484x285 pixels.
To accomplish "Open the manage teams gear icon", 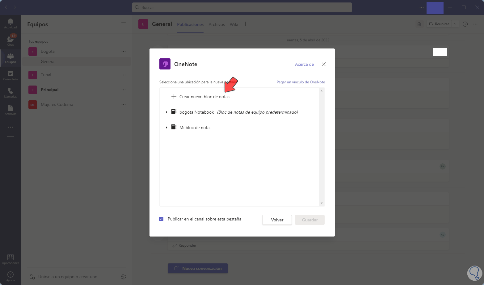I will point(123,277).
